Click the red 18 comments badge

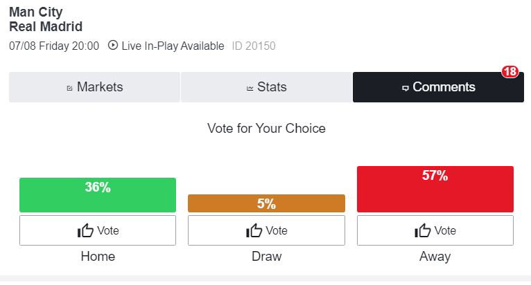tap(510, 72)
